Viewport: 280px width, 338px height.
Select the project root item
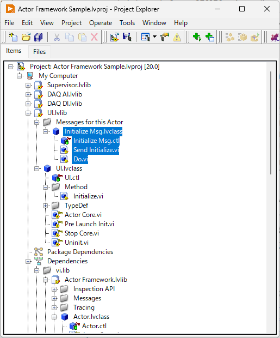click(95, 67)
